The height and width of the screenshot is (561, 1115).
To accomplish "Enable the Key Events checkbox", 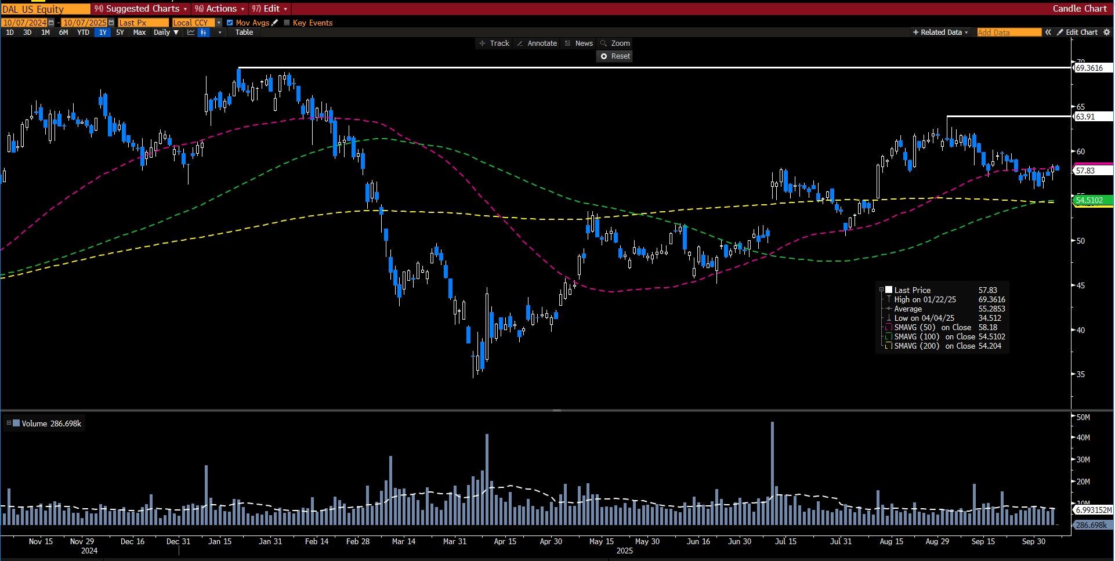I will (x=287, y=23).
